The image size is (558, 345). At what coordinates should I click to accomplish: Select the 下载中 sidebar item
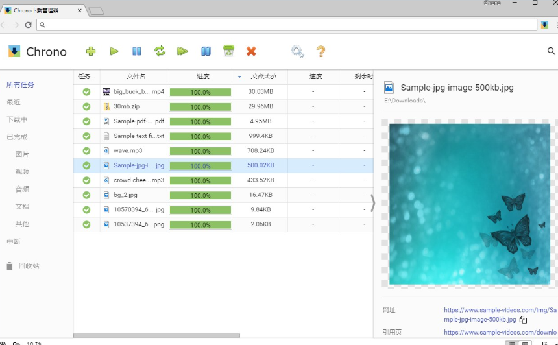[17, 119]
